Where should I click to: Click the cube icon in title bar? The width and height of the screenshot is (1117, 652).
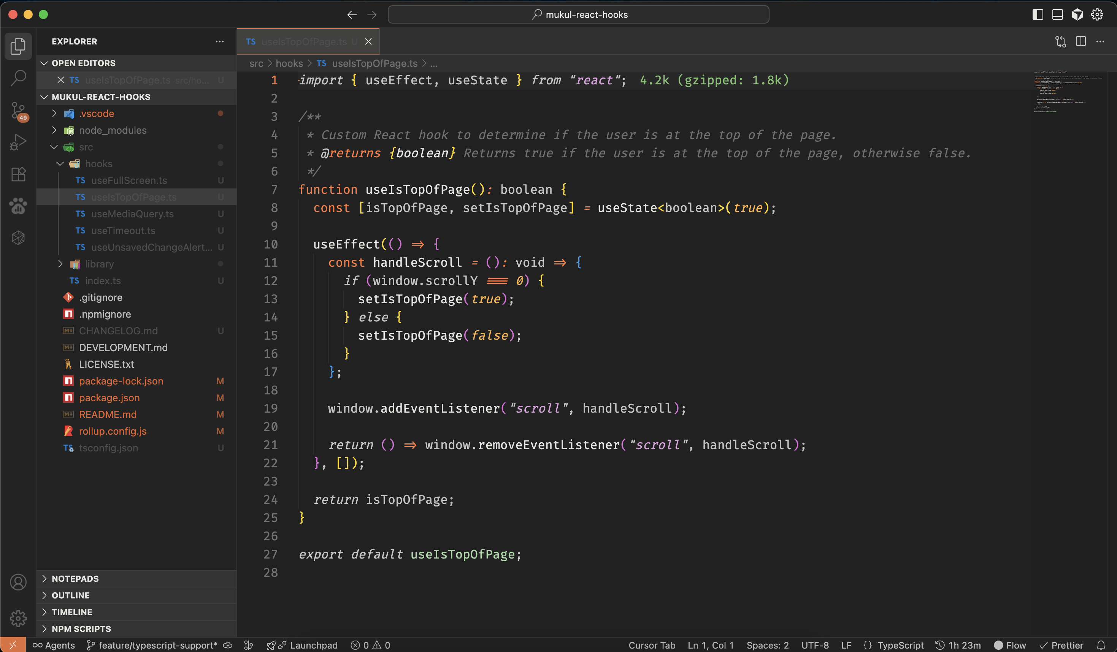coord(1077,14)
